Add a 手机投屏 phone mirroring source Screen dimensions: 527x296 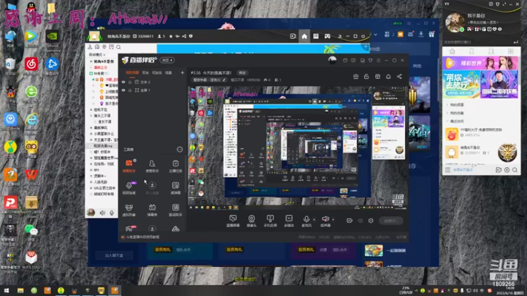point(270,221)
